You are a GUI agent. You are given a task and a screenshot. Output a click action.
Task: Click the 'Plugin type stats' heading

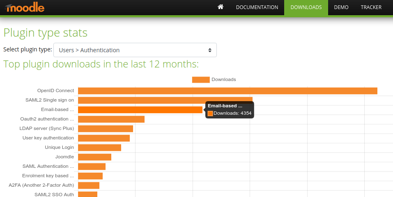45,33
